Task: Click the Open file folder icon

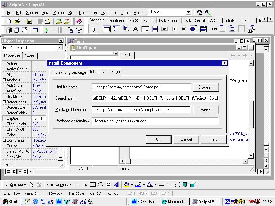Action: tap(16, 21)
